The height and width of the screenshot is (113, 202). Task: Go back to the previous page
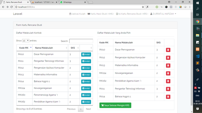click(3, 7)
